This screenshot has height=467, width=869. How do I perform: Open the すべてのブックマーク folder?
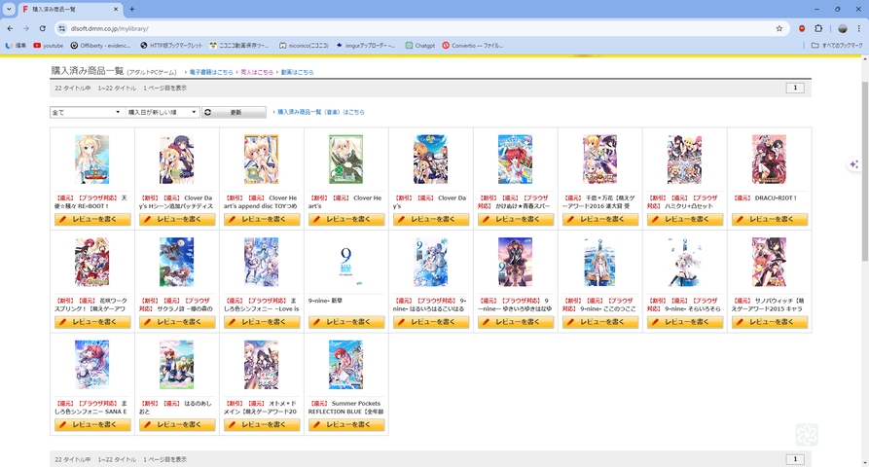point(837,46)
